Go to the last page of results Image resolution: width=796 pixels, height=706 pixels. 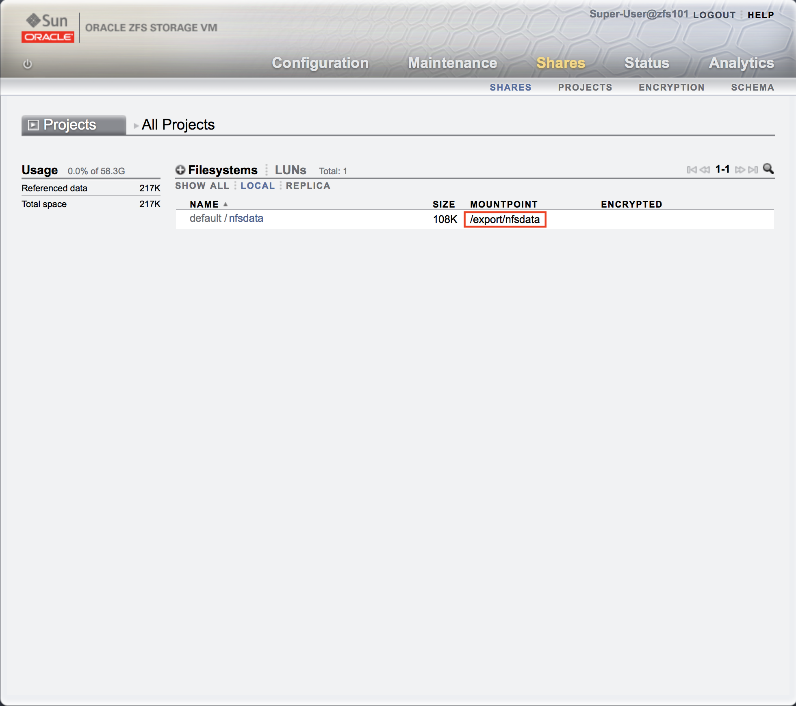753,170
